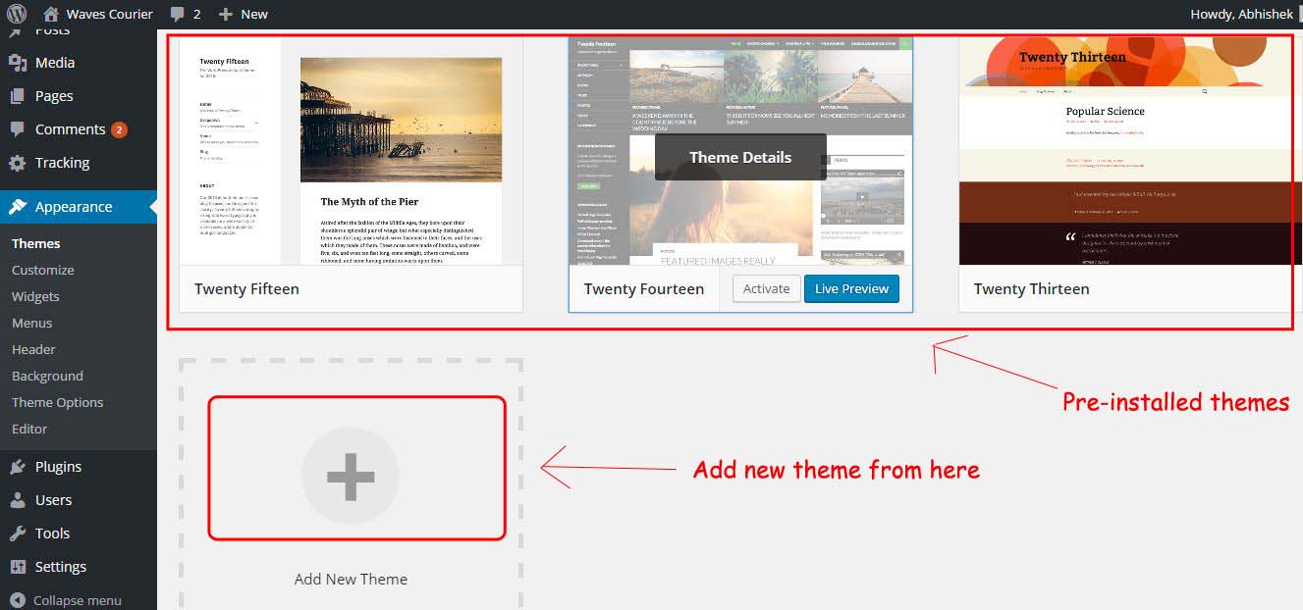This screenshot has width=1303, height=610.
Task: Open Customize under Appearance
Action: (43, 270)
